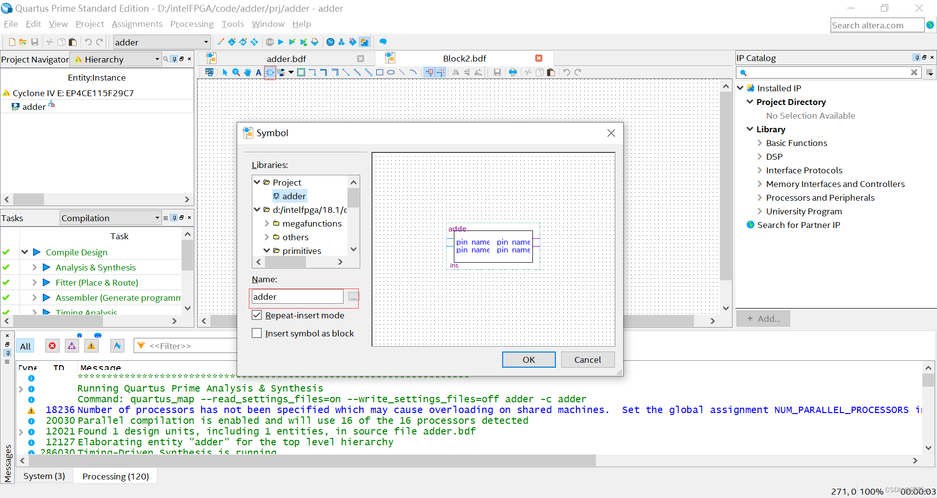Select the Block tool green square icon

301,72
